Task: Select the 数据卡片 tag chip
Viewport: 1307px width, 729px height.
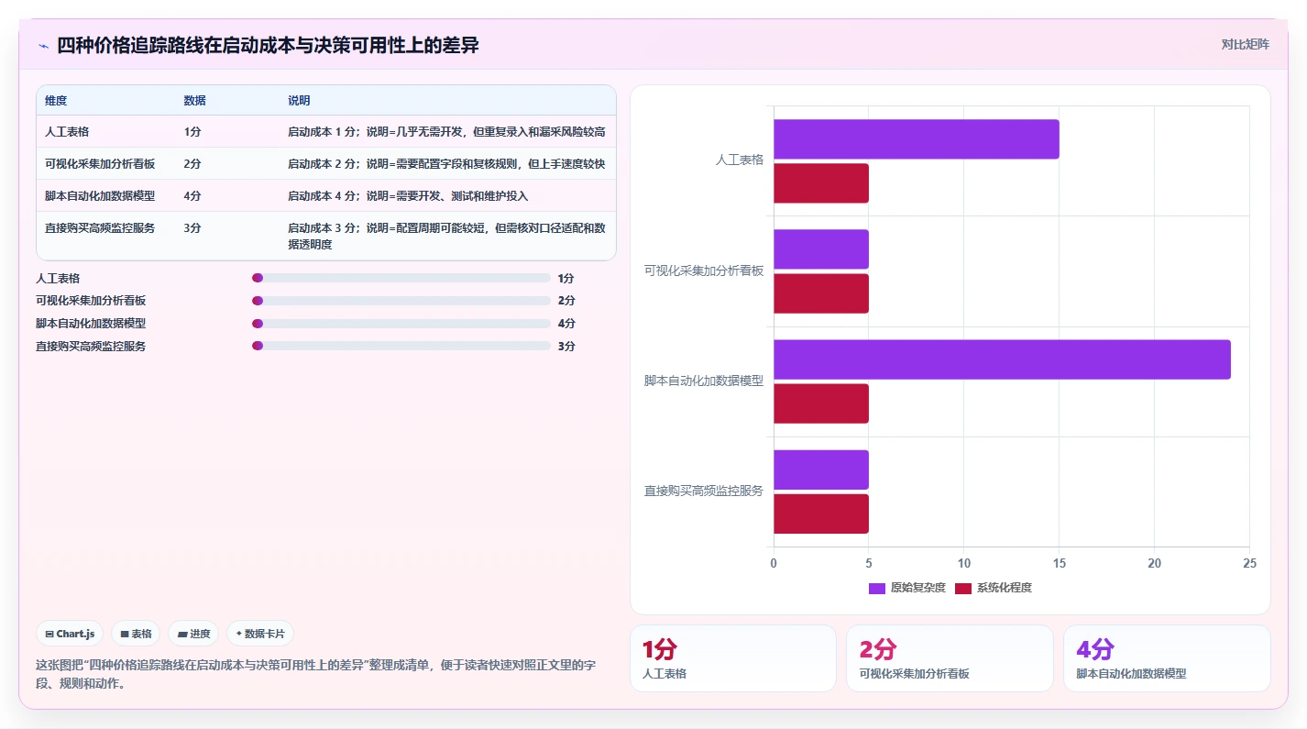Action: tap(260, 634)
